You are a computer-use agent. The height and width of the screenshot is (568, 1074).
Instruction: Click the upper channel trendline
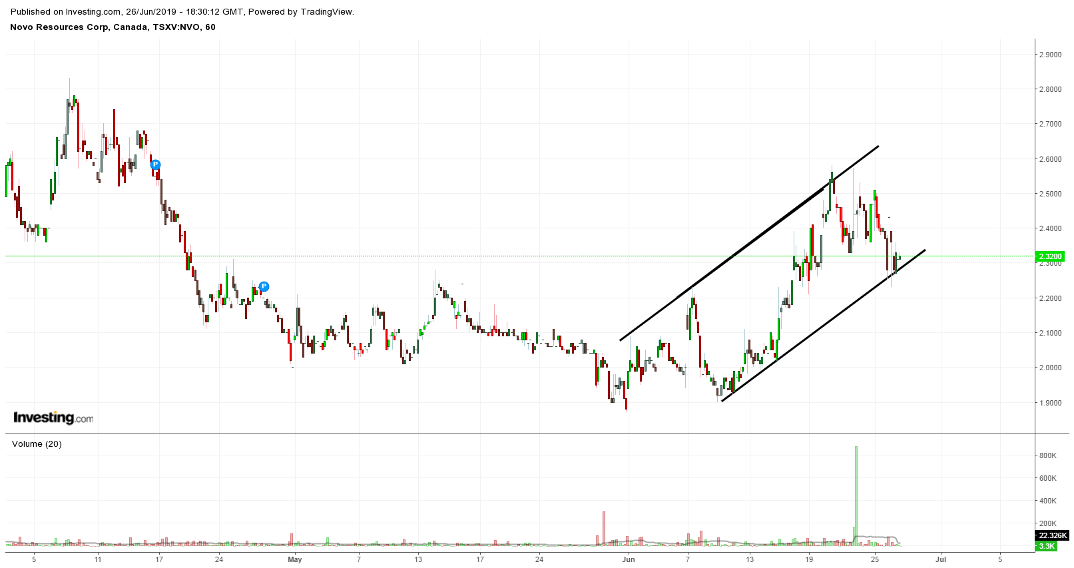click(749, 243)
